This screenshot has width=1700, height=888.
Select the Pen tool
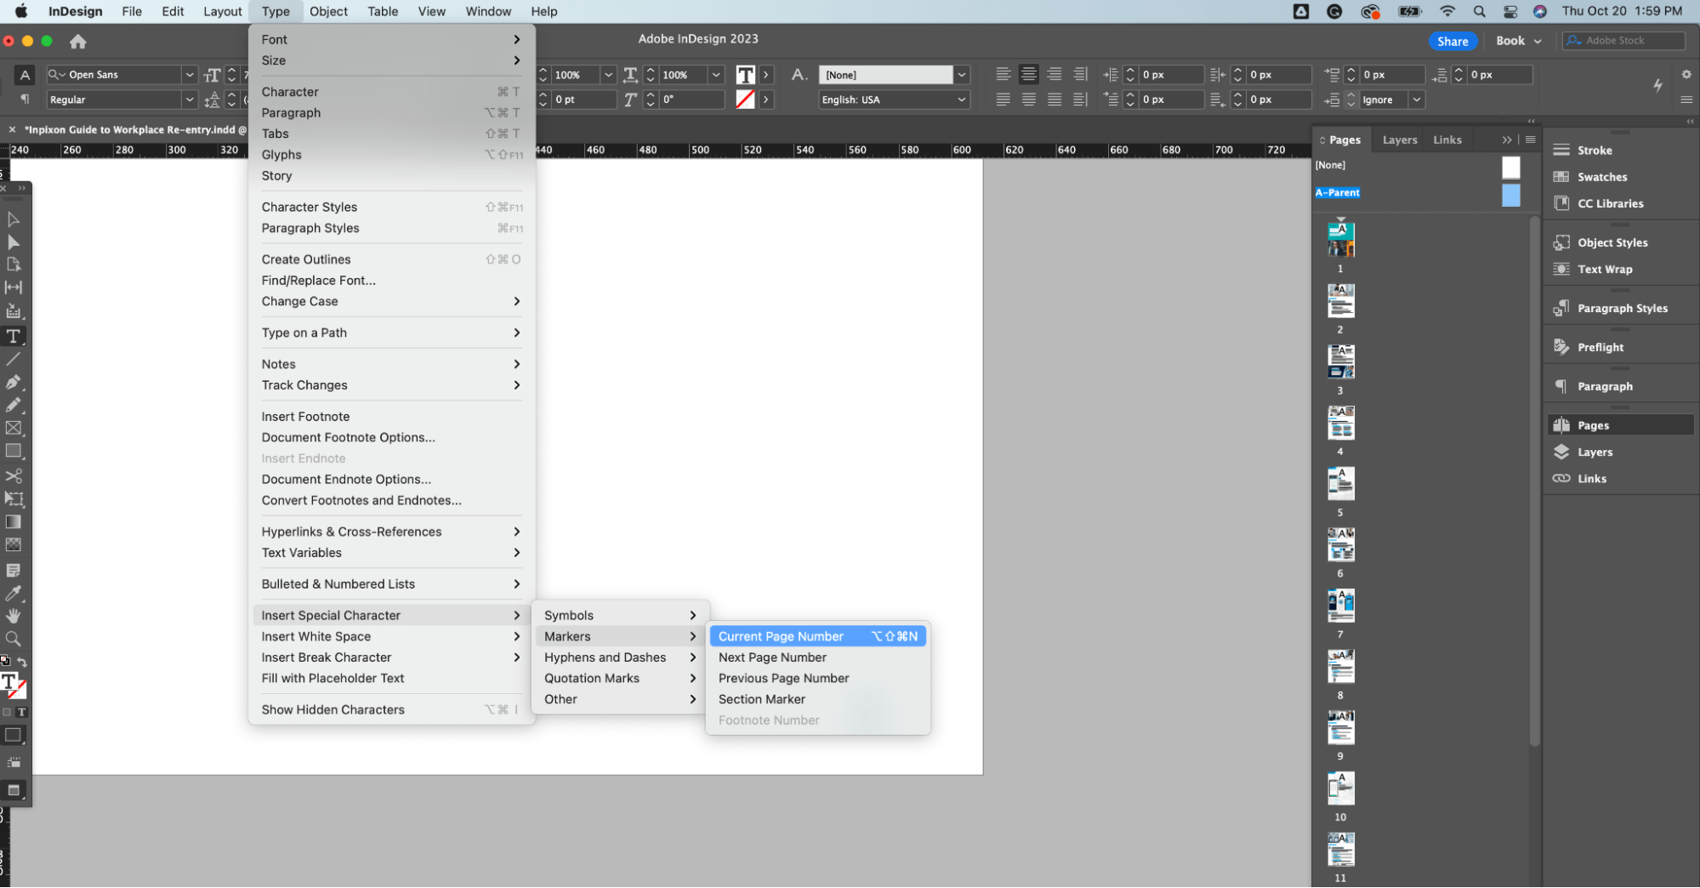pyautogui.click(x=14, y=382)
